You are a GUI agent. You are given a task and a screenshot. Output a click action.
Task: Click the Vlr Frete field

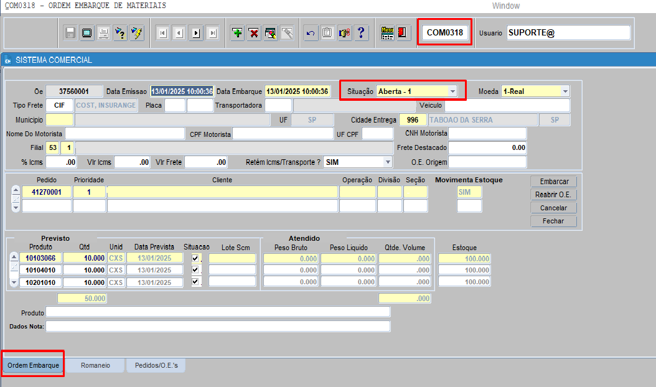(206, 162)
